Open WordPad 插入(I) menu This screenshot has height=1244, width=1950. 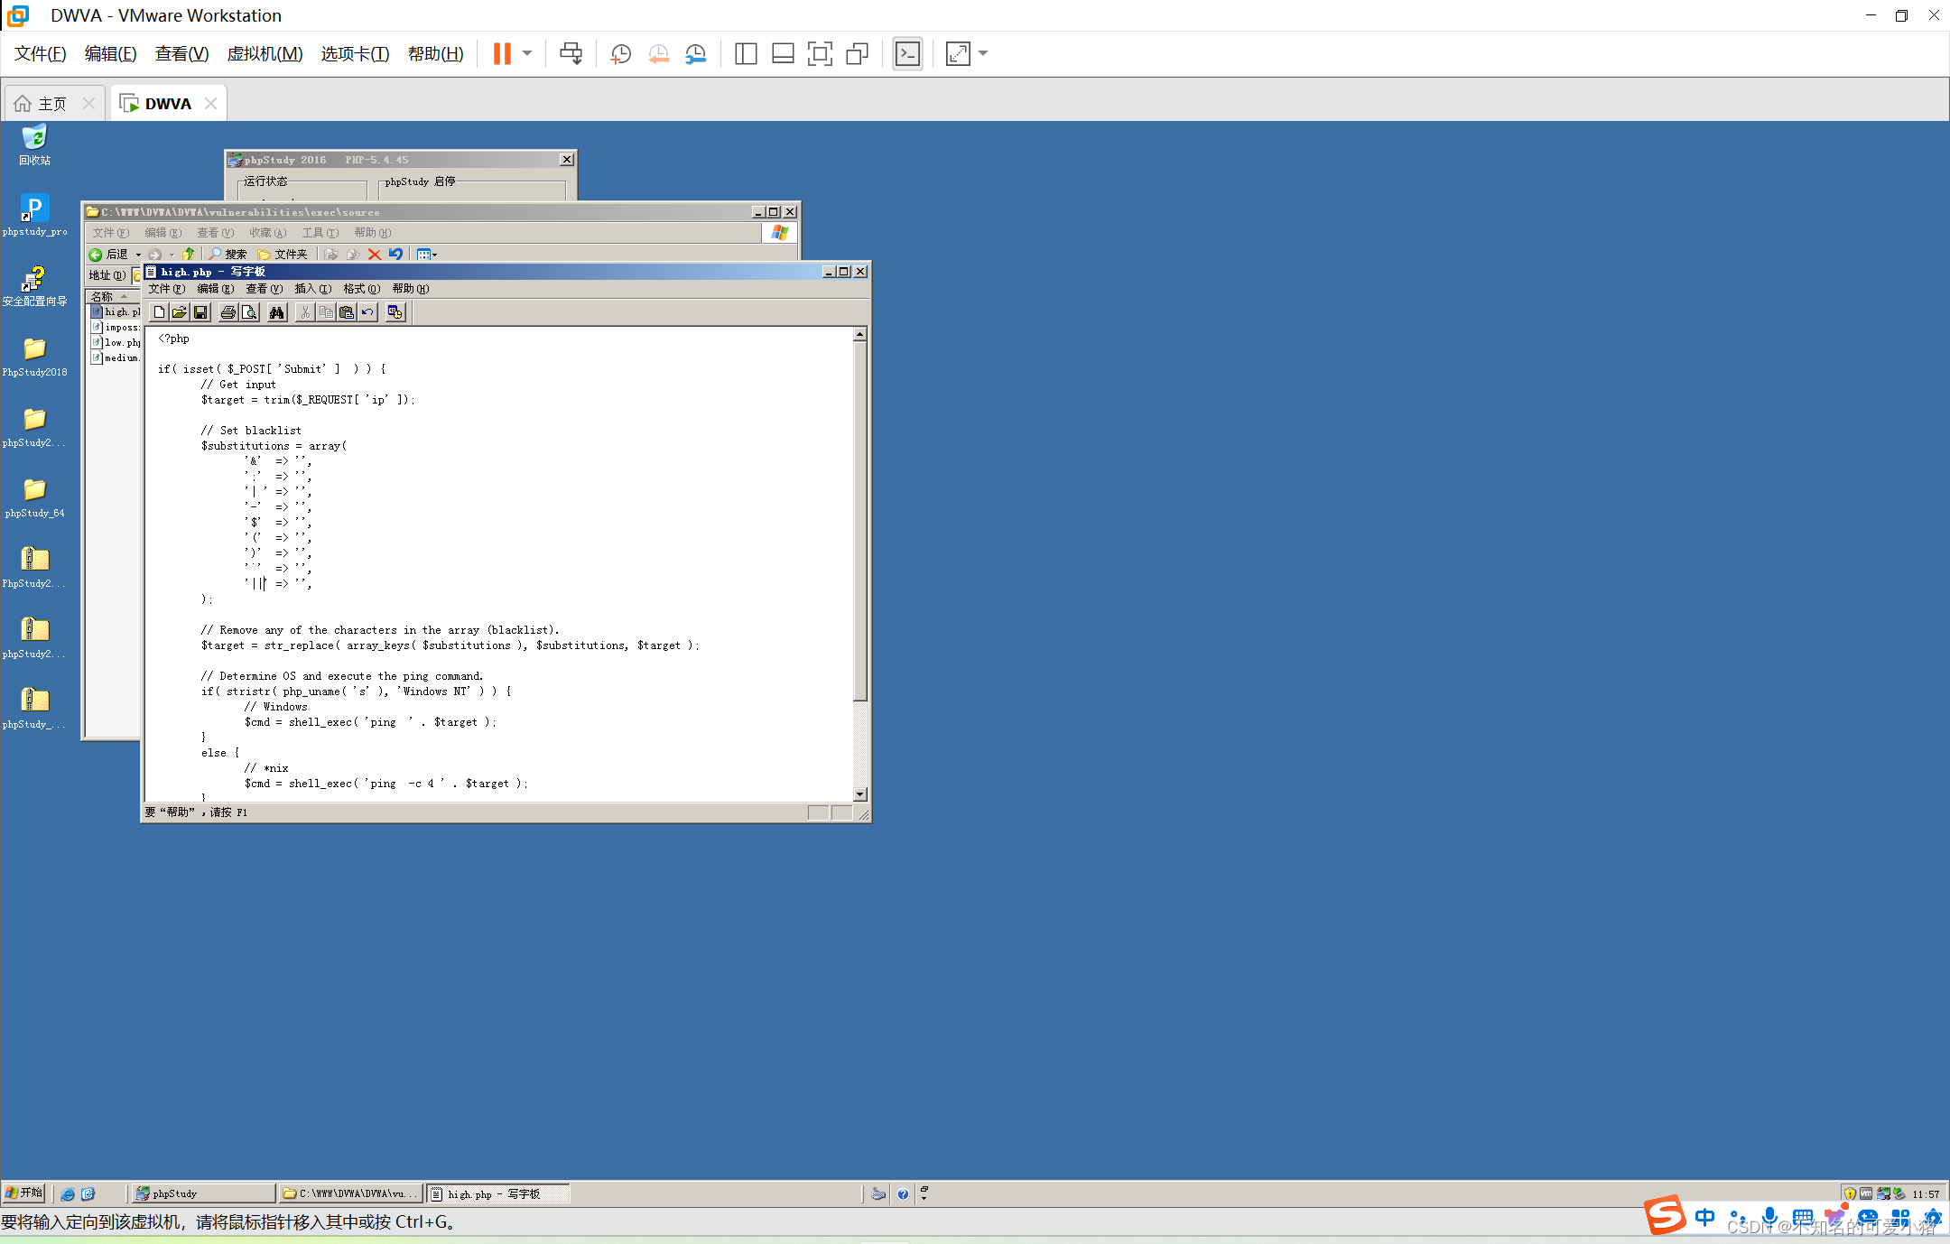click(313, 289)
